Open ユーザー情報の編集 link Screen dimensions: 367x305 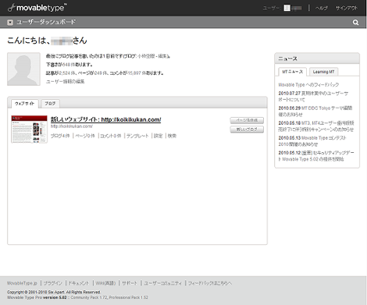tap(65, 81)
